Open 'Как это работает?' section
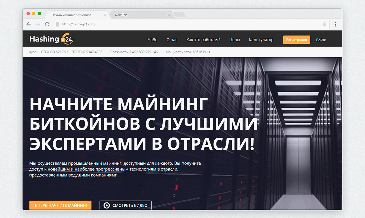 [203, 40]
